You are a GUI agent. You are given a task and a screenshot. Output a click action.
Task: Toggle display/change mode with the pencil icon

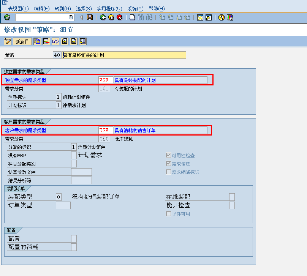pos(8,41)
